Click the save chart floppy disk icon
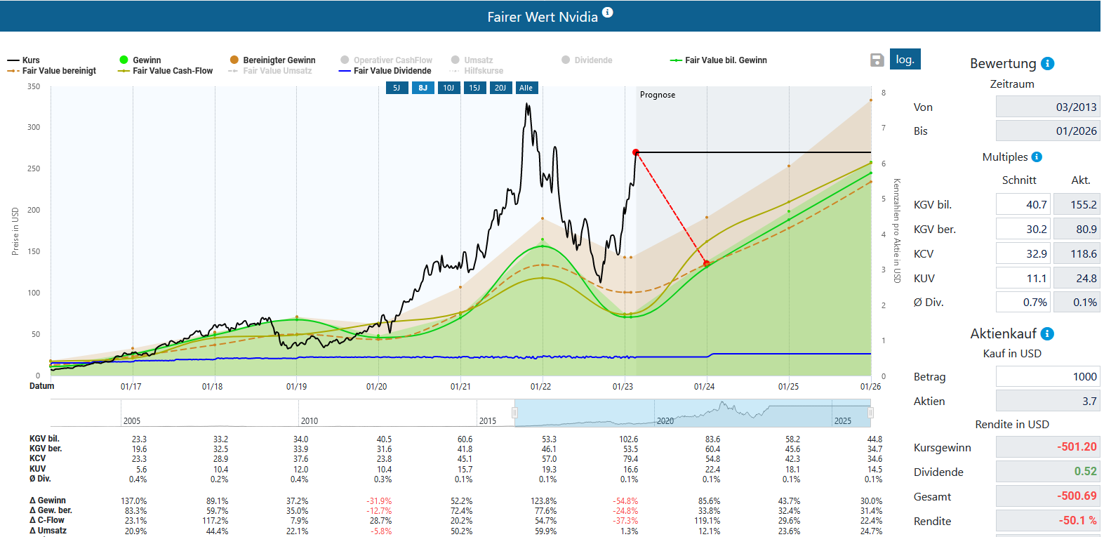The height and width of the screenshot is (537, 1104). (x=877, y=60)
